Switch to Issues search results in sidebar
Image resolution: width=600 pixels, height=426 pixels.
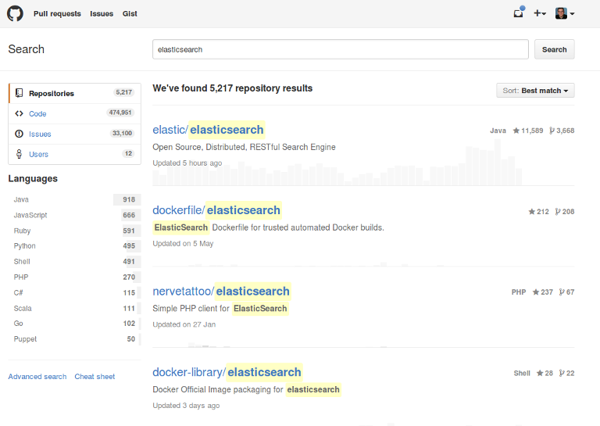click(x=75, y=134)
